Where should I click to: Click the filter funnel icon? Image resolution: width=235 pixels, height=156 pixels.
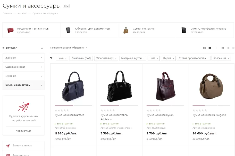click(51, 58)
